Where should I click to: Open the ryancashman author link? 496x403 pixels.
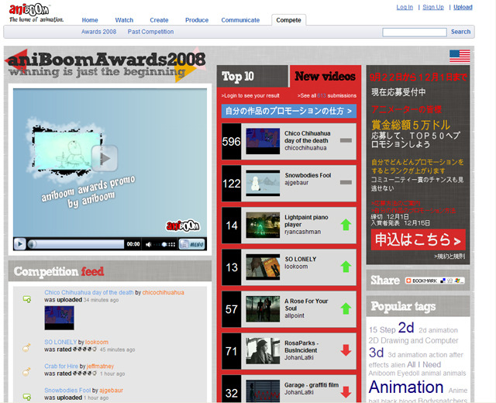pyautogui.click(x=302, y=232)
